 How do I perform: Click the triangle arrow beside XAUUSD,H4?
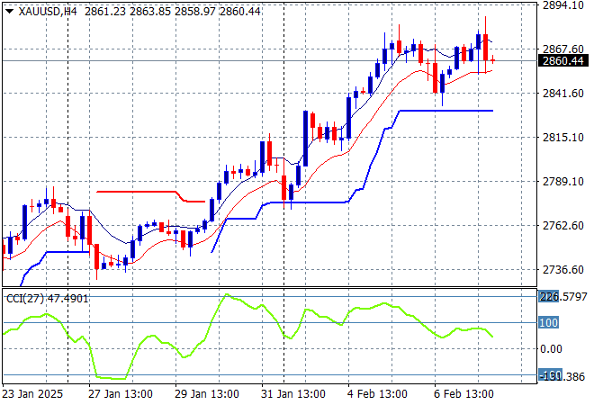point(10,12)
